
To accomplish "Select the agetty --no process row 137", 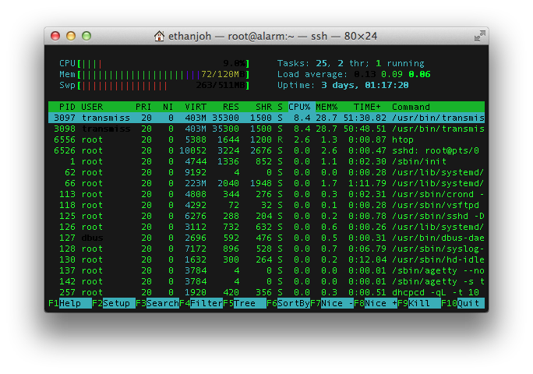I will coord(266,270).
